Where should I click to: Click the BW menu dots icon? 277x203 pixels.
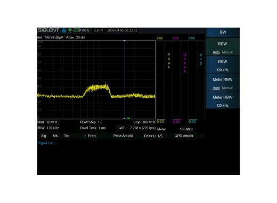click(x=209, y=32)
